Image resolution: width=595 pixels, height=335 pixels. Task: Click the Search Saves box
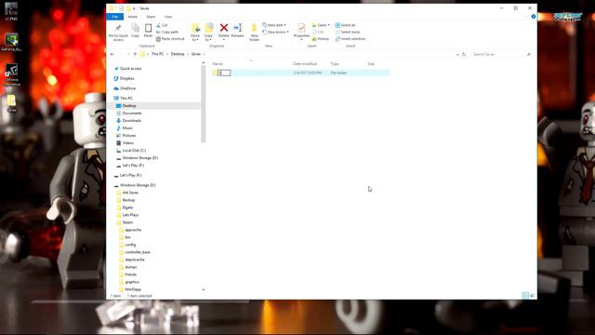coord(497,54)
